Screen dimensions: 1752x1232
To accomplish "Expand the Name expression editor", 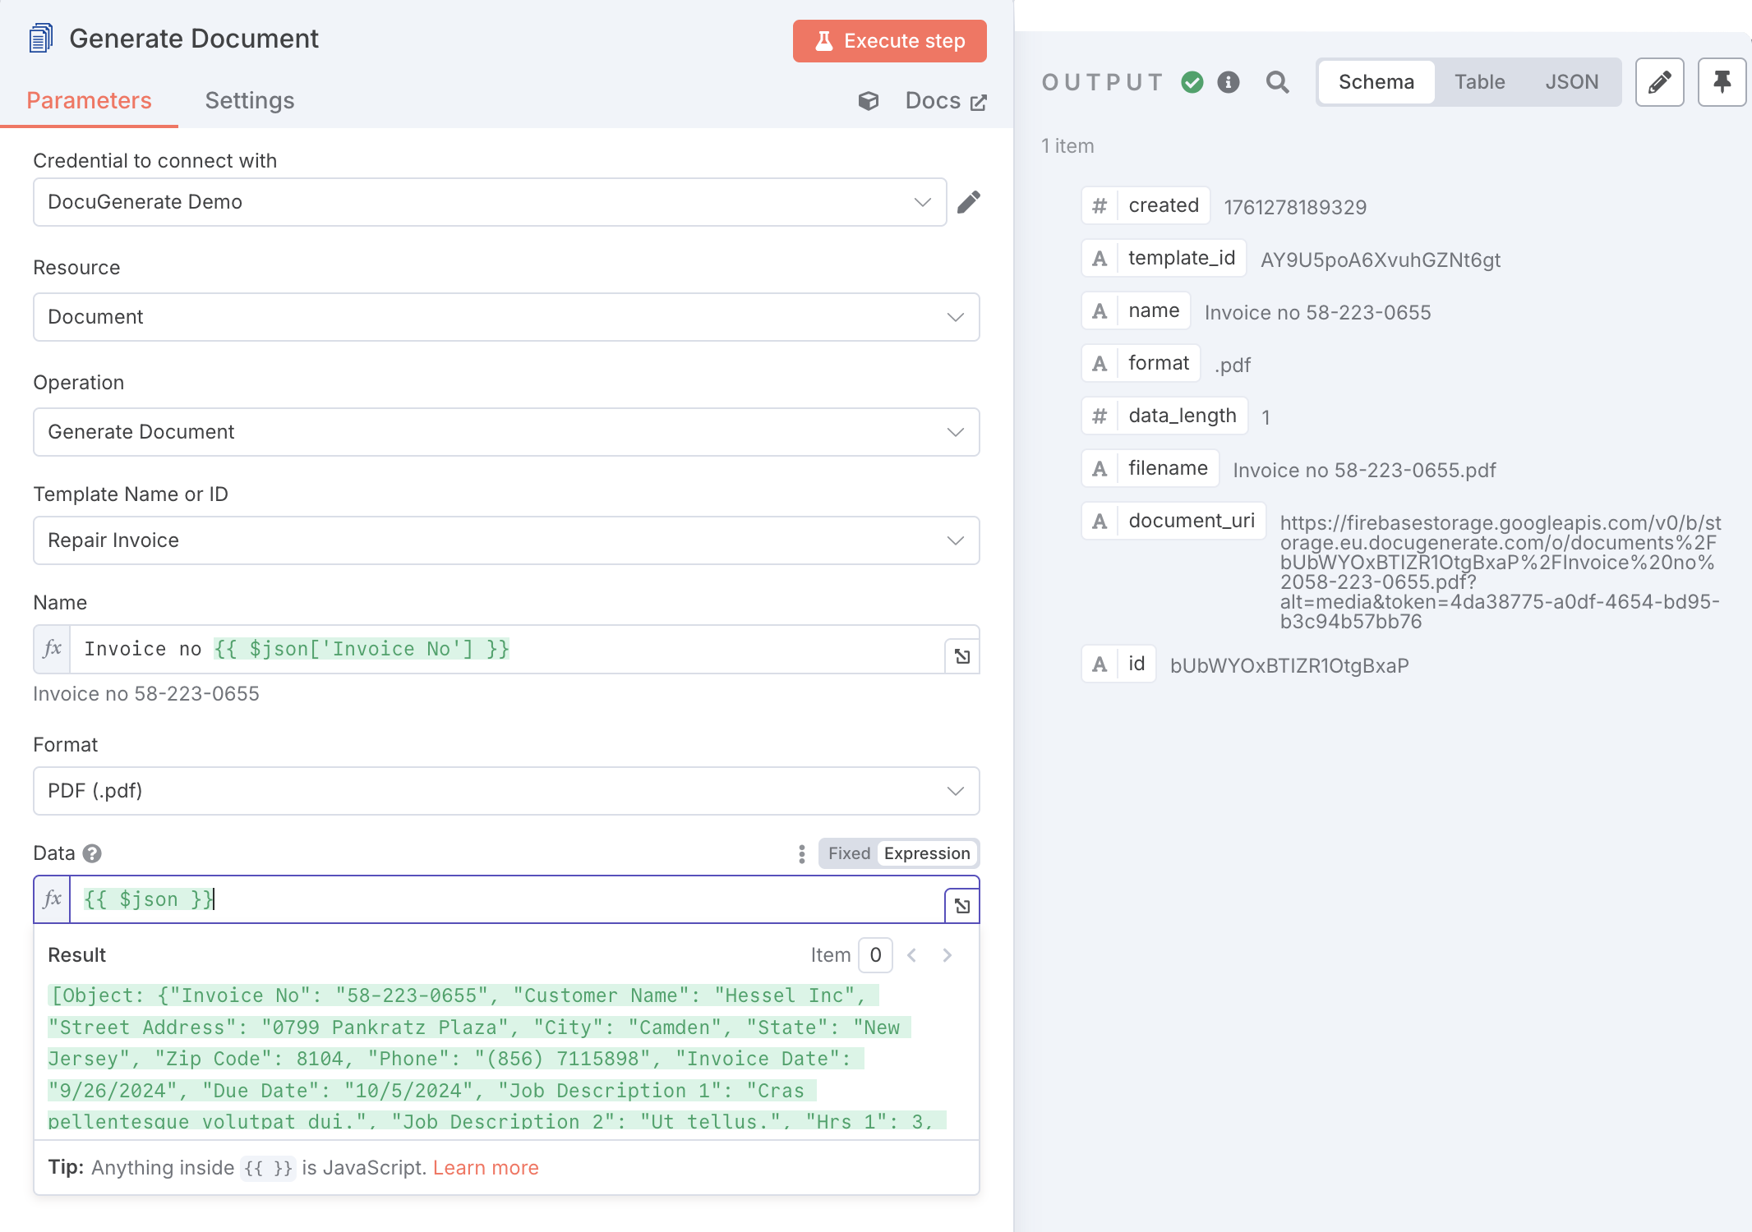I will (x=962, y=656).
